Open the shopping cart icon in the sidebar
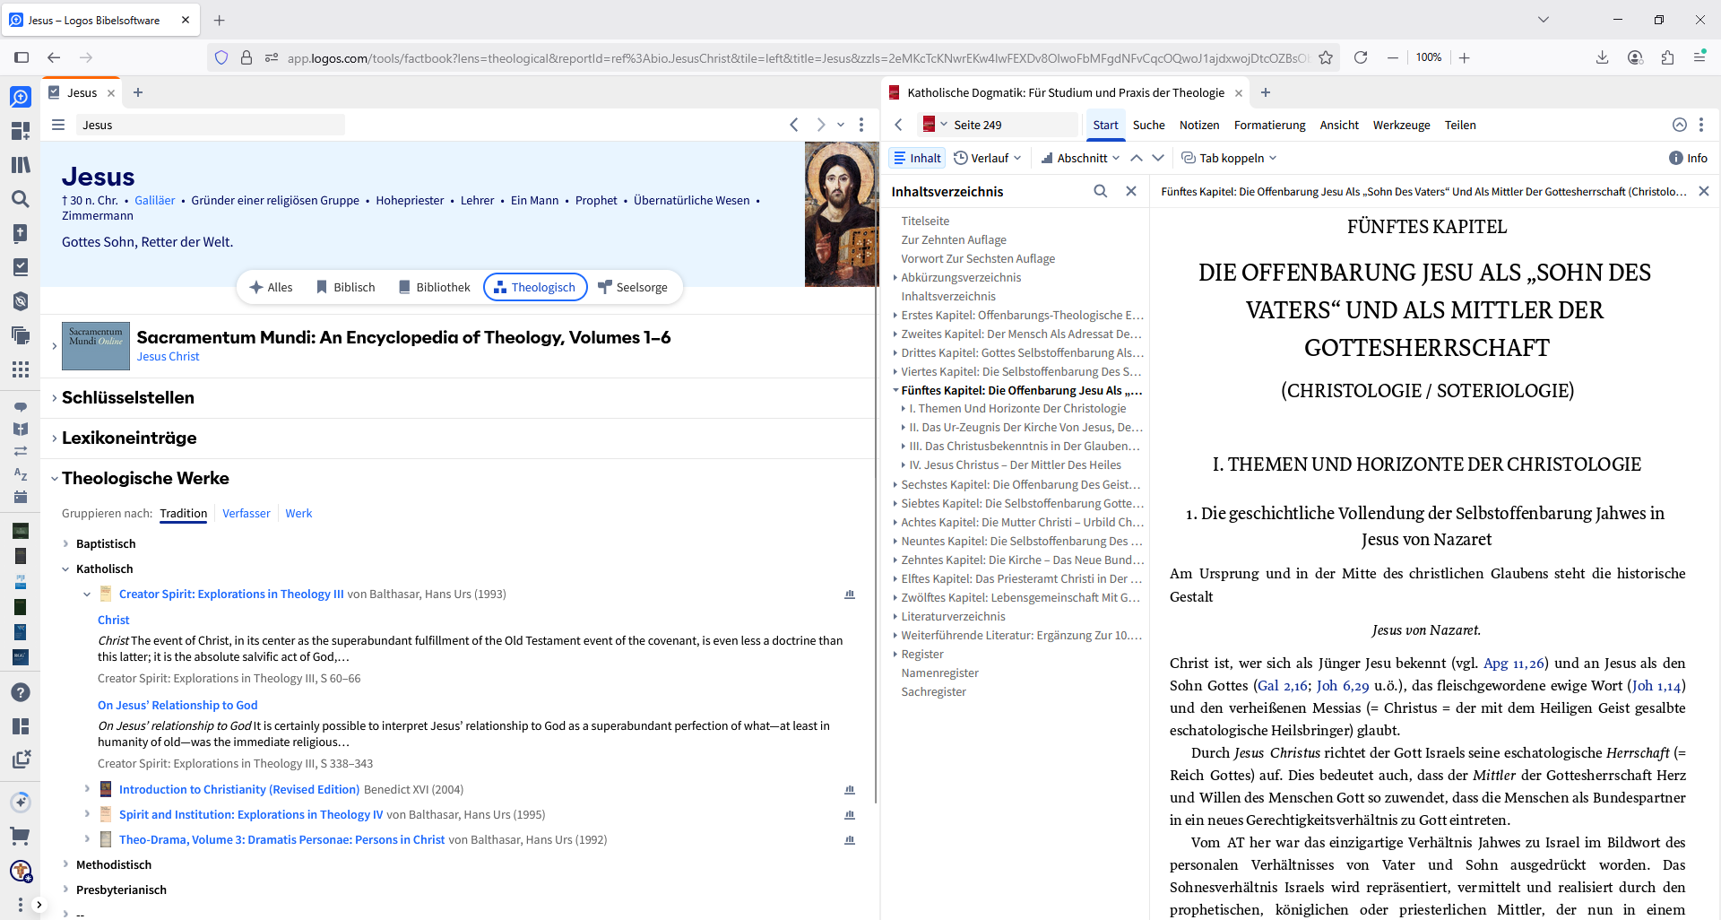The height and width of the screenshot is (920, 1721). pyautogui.click(x=20, y=837)
